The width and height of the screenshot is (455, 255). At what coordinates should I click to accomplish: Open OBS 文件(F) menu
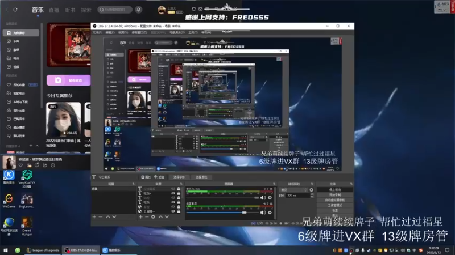click(x=97, y=33)
